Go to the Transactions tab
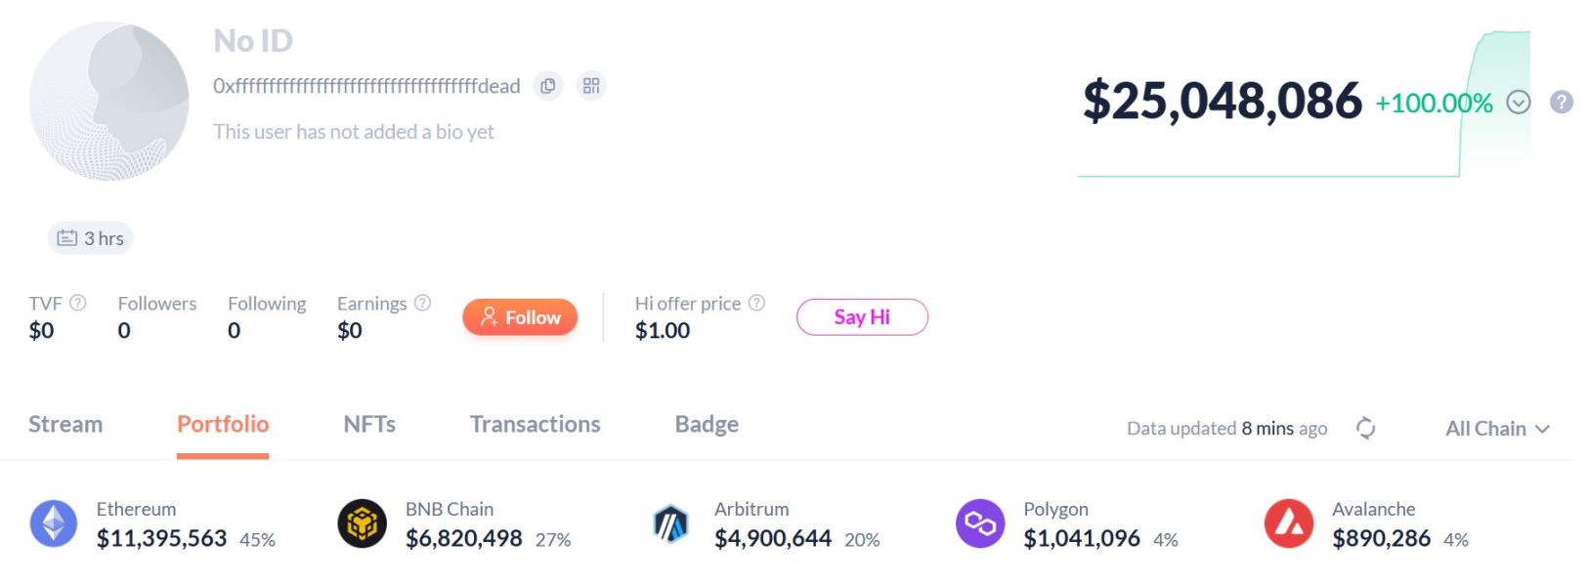The image size is (1589, 585). [535, 424]
